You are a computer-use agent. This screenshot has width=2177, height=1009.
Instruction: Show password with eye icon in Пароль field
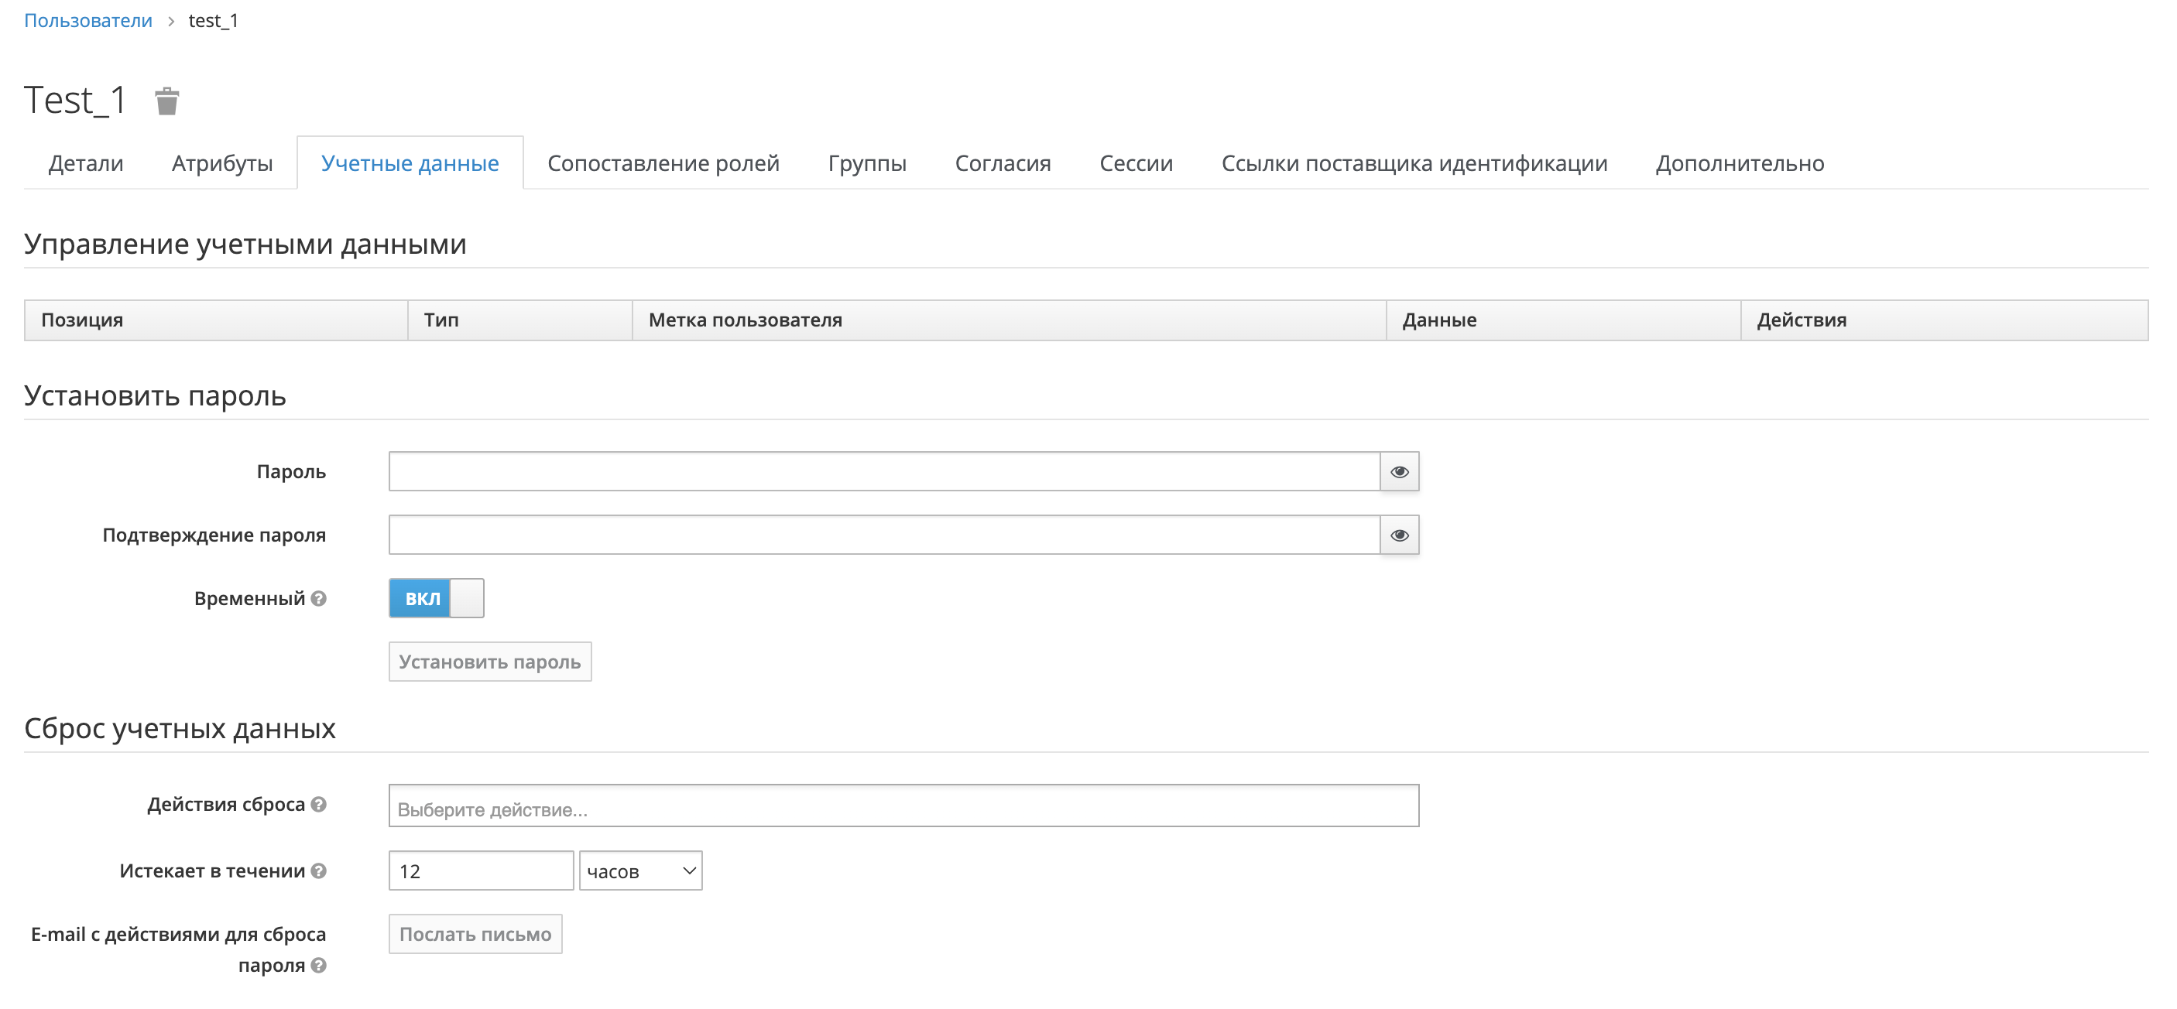pos(1399,472)
